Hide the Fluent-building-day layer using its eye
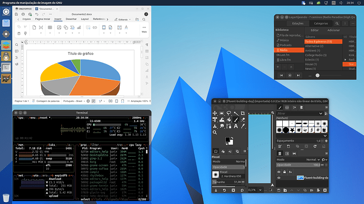 279,178
